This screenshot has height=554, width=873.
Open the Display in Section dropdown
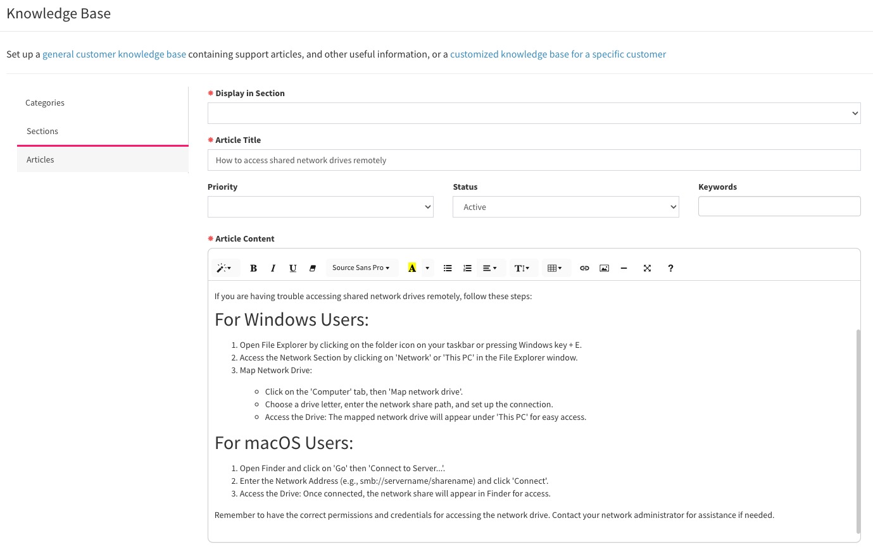click(x=534, y=113)
